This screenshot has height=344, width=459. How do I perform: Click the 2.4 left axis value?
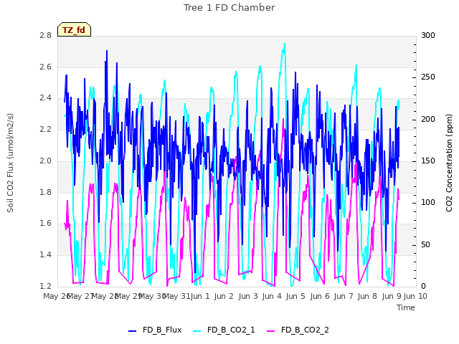pyautogui.click(x=45, y=98)
